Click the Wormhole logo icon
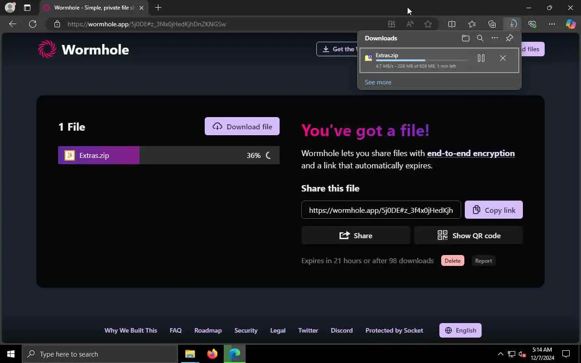Image resolution: width=581 pixels, height=363 pixels. click(47, 49)
